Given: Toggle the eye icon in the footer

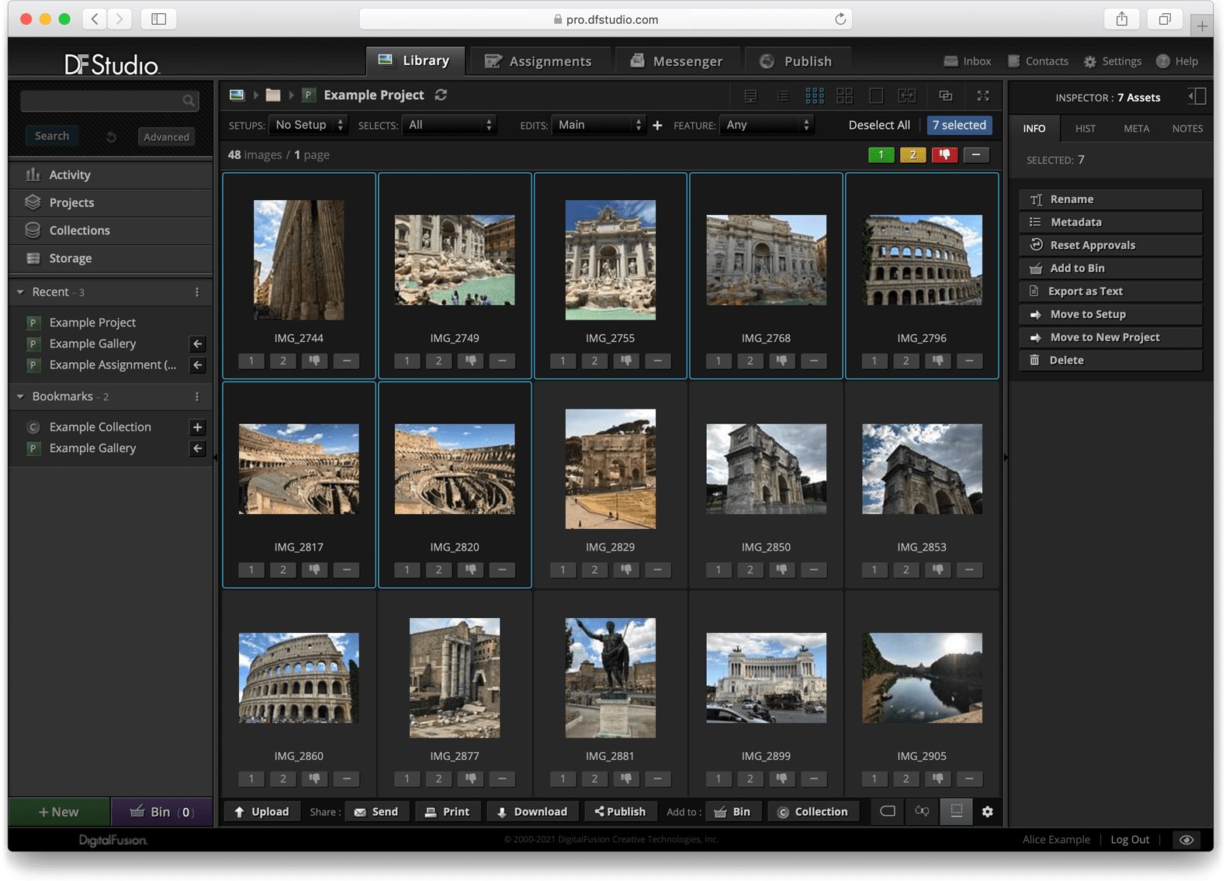Looking at the screenshot, I should [x=1186, y=839].
